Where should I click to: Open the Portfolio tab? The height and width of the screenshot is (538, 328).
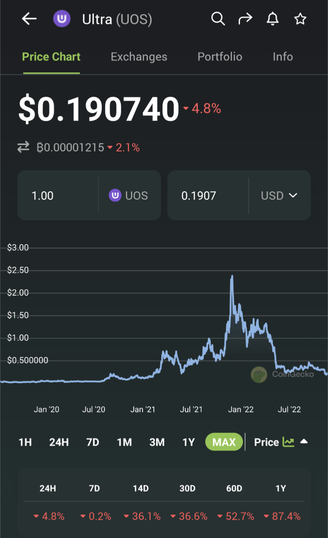click(x=220, y=57)
